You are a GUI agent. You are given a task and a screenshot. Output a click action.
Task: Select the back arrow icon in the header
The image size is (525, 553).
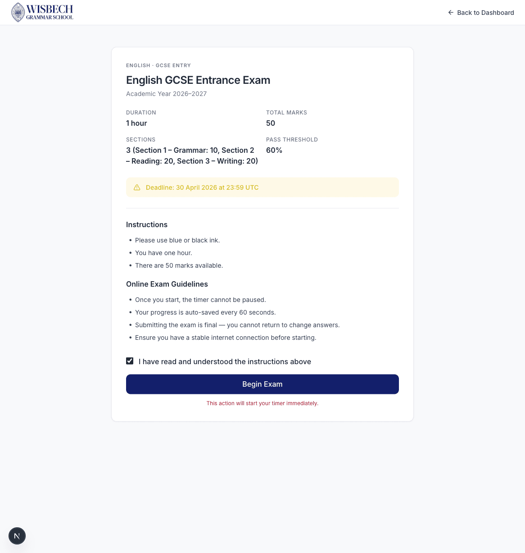pos(451,13)
